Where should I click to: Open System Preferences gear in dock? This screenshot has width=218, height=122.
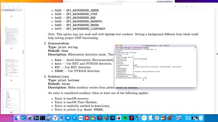pyautogui.click(x=170, y=118)
